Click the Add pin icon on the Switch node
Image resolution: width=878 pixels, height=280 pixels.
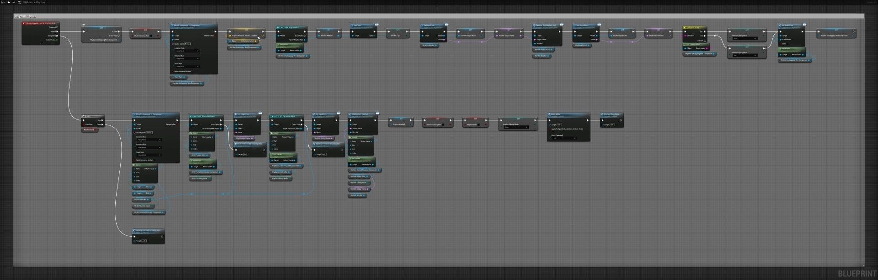705,40
